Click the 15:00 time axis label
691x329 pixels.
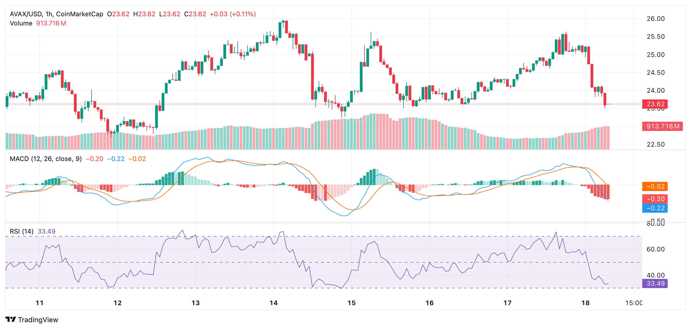[633, 304]
